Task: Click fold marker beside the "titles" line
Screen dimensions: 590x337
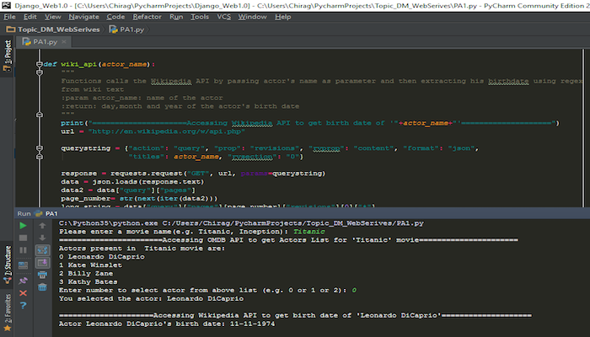Action: click(39, 157)
